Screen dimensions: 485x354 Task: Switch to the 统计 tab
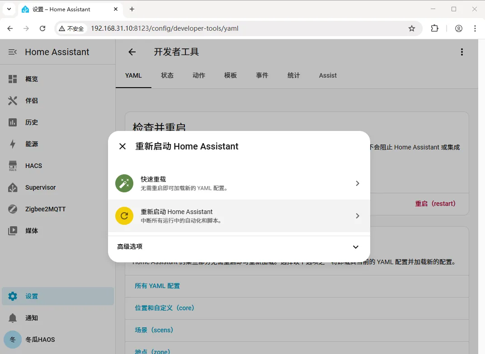[293, 75]
